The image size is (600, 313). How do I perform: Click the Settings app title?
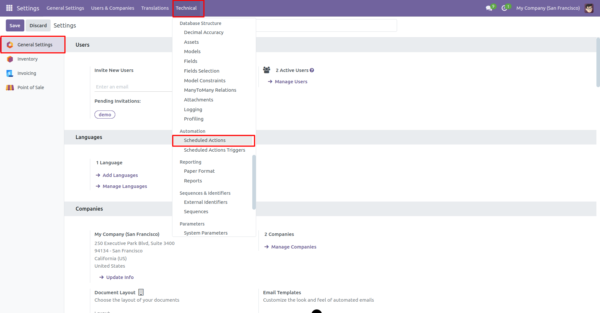pyautogui.click(x=28, y=8)
